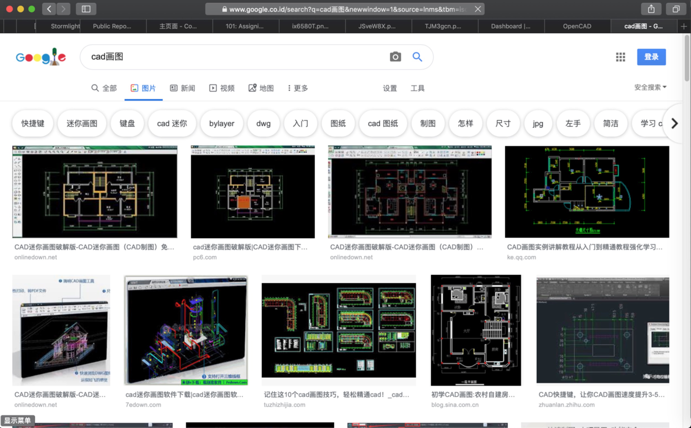Viewport: 691px width, 428px height.
Task: Click the browser back arrow
Action: (x=49, y=9)
